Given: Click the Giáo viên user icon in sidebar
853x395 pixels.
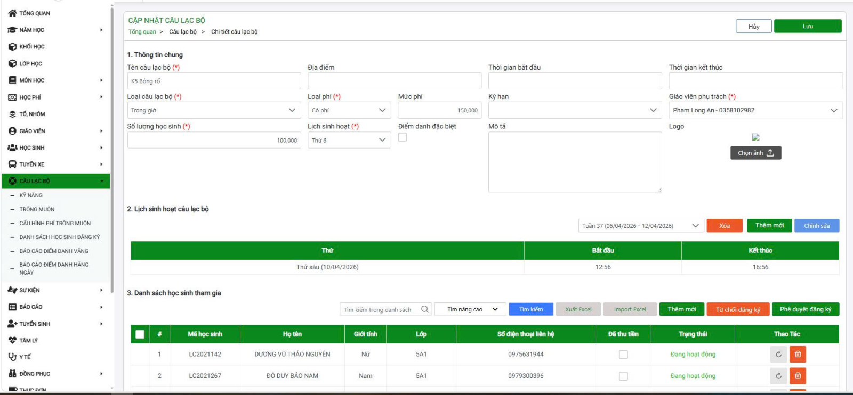Looking at the screenshot, I should 12,131.
